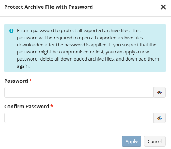The width and height of the screenshot is (171, 149).
Task: Apply the archive password
Action: click(x=132, y=141)
